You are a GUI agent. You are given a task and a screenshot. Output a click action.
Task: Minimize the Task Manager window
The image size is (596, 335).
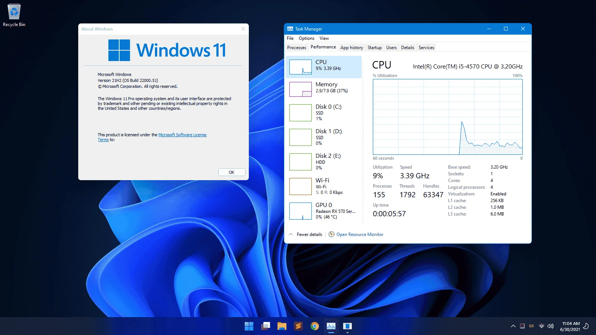[x=489, y=29]
